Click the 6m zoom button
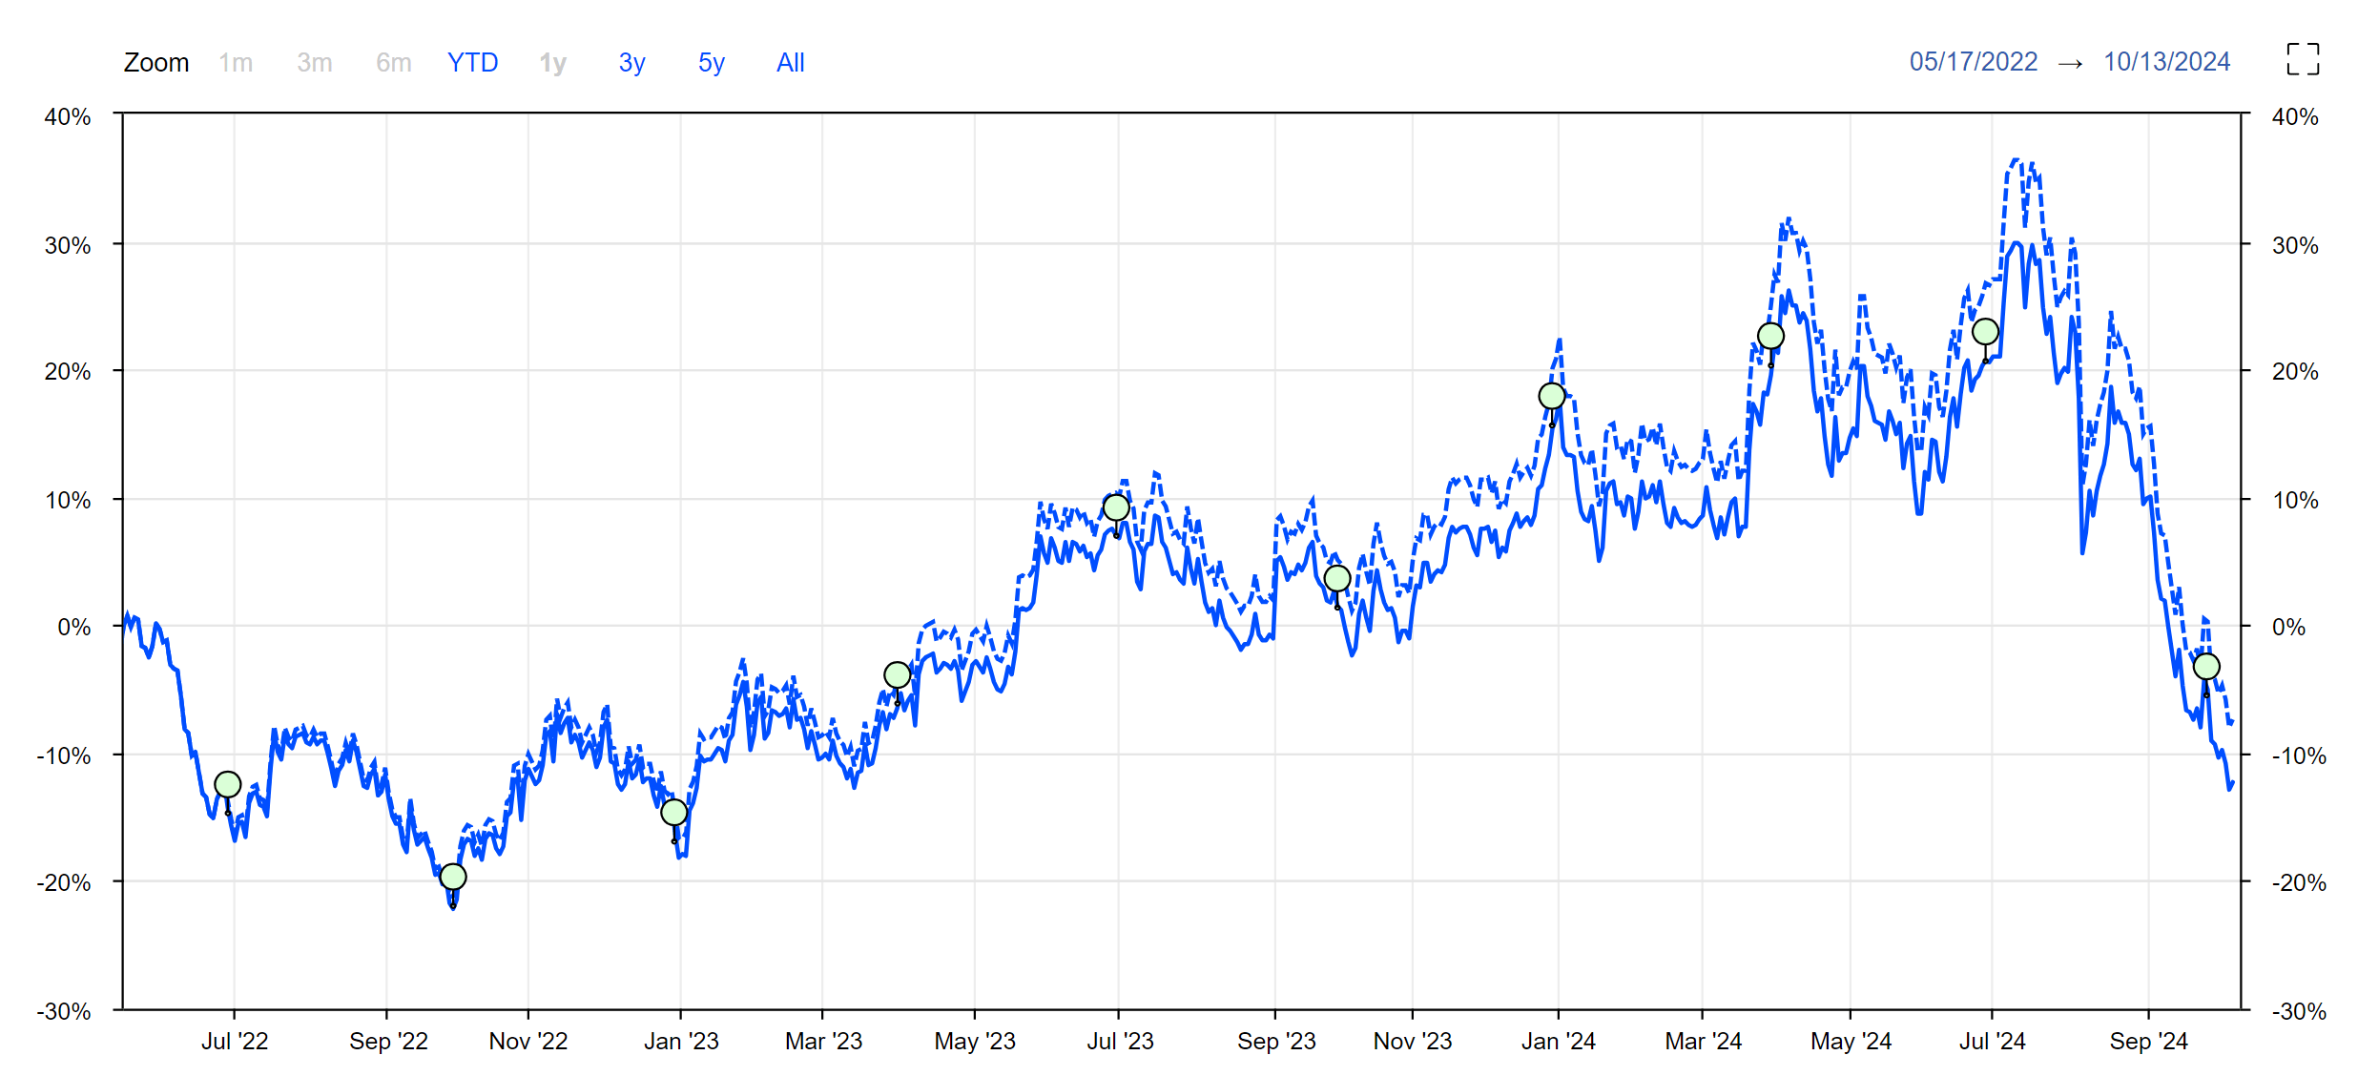This screenshot has height=1076, width=2358. pos(393,62)
